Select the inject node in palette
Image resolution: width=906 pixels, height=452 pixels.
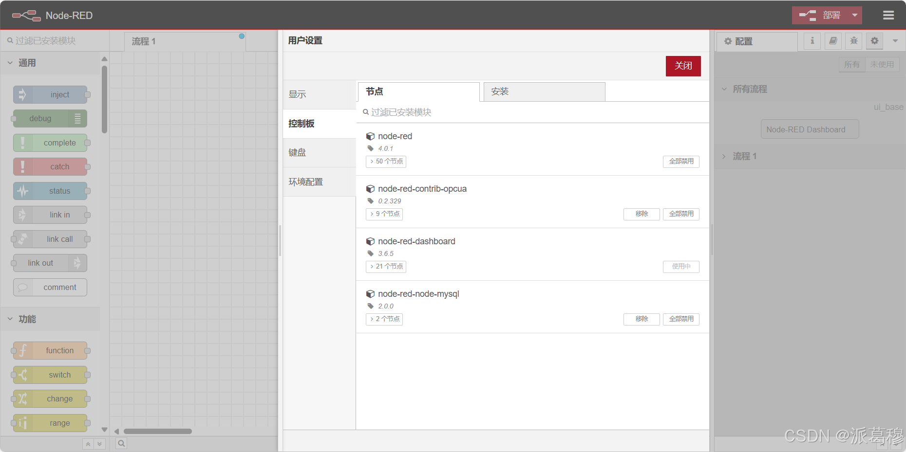(50, 94)
